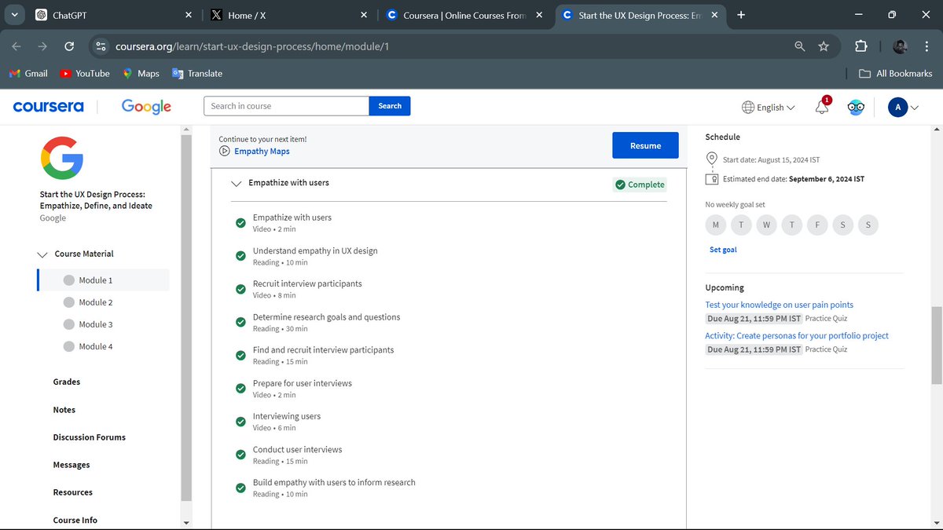Image resolution: width=943 pixels, height=530 pixels.
Task: Open Grades in sidebar
Action: coord(67,382)
